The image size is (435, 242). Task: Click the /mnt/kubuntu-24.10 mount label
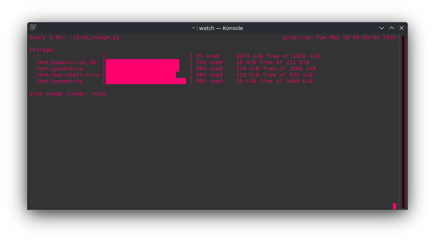click(x=66, y=62)
